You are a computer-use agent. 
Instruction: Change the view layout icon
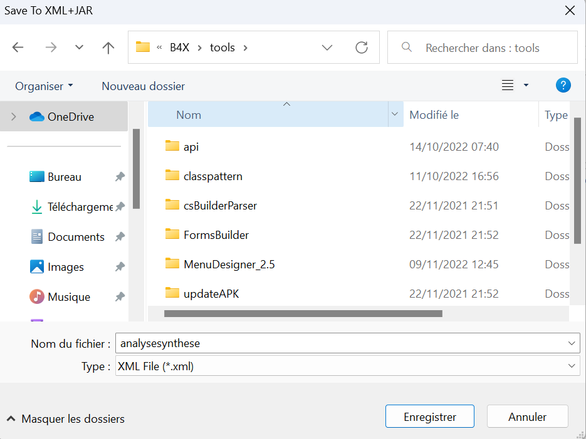(507, 86)
